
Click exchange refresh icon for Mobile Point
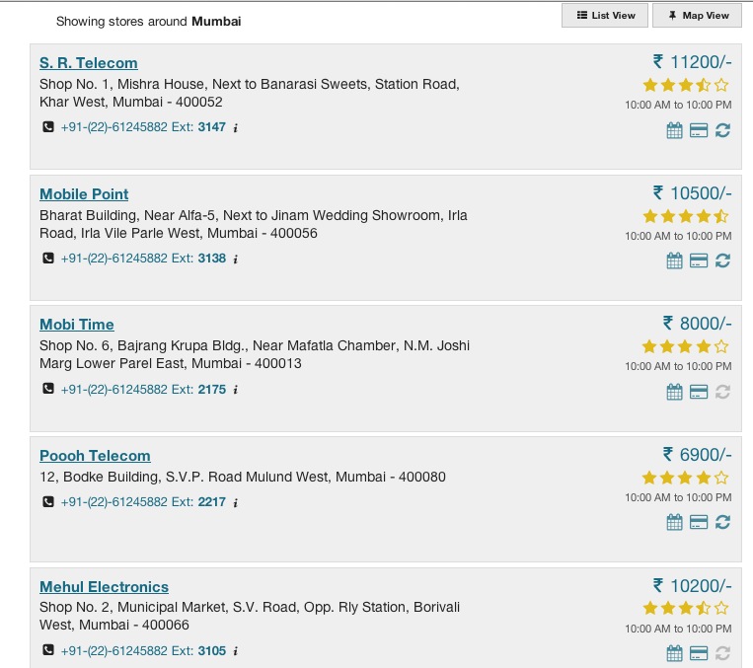[722, 260]
